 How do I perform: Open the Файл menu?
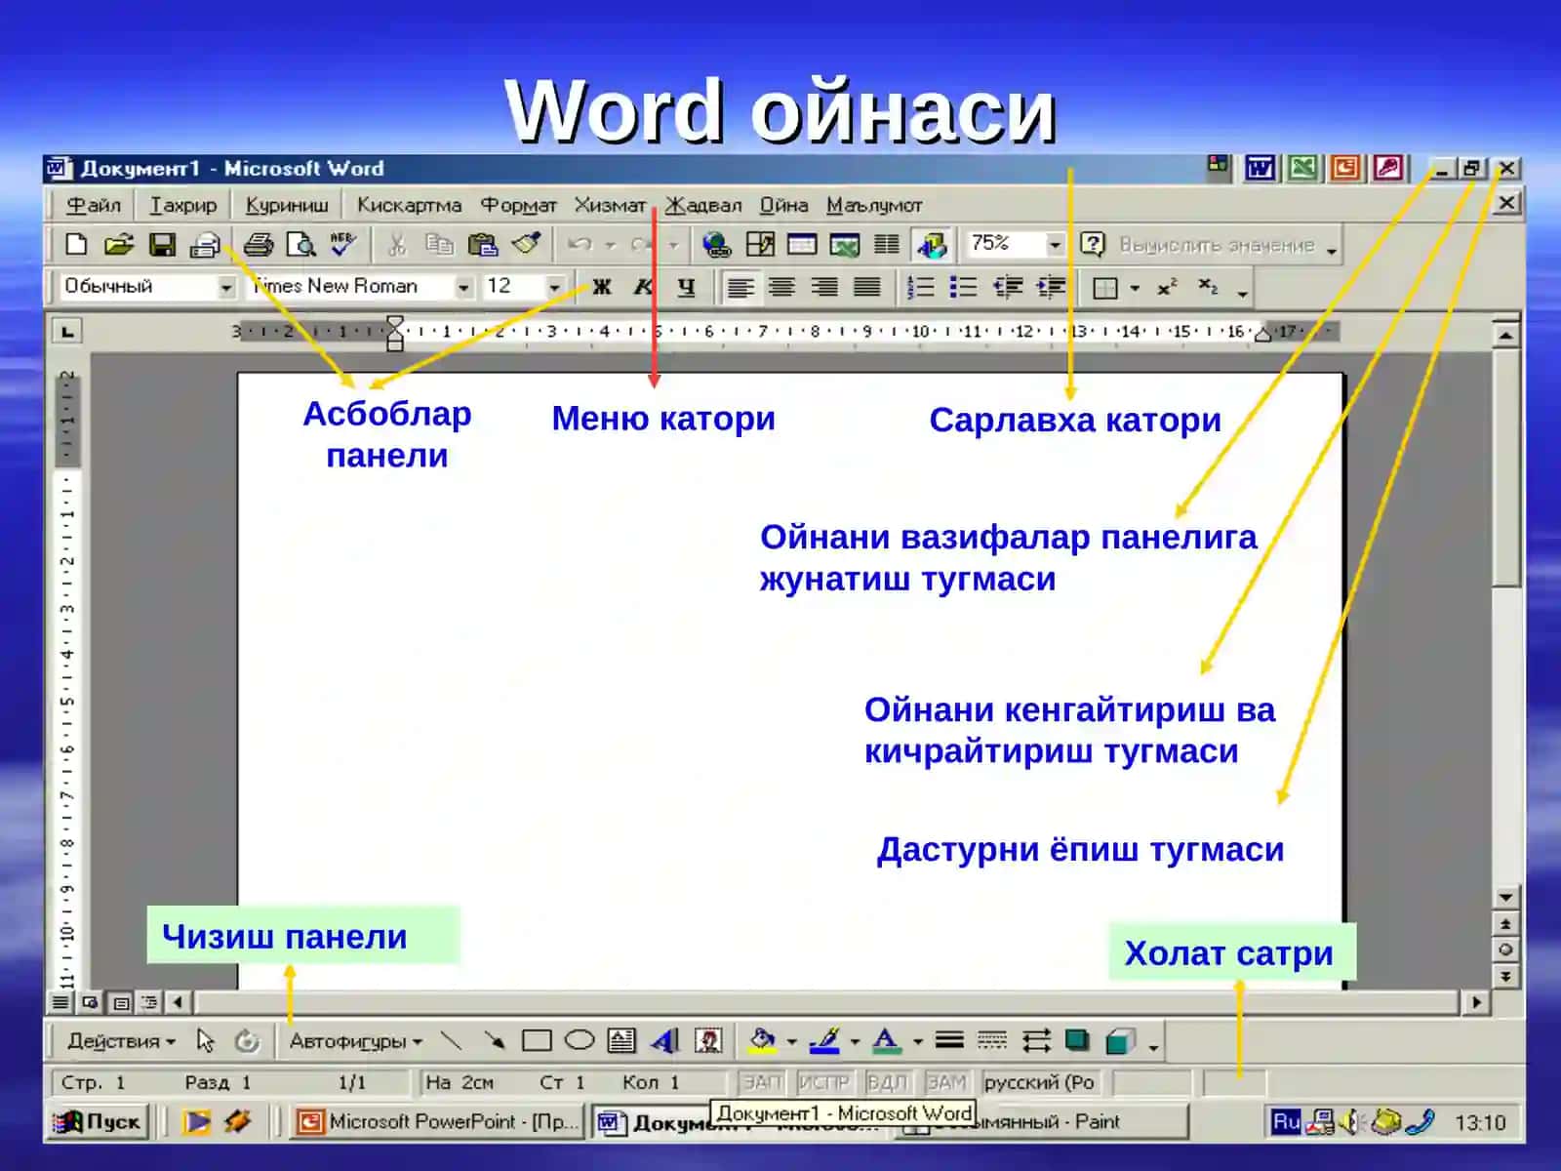pos(94,205)
